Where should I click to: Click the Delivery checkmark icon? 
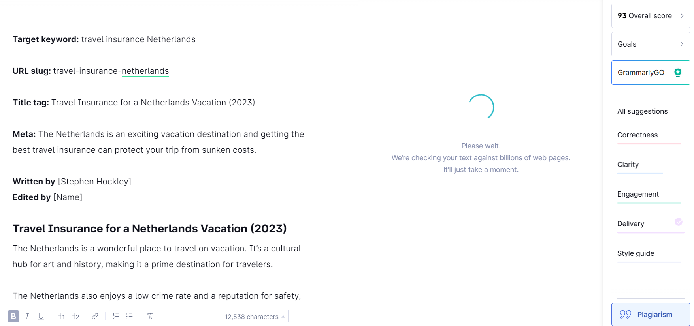(x=679, y=222)
